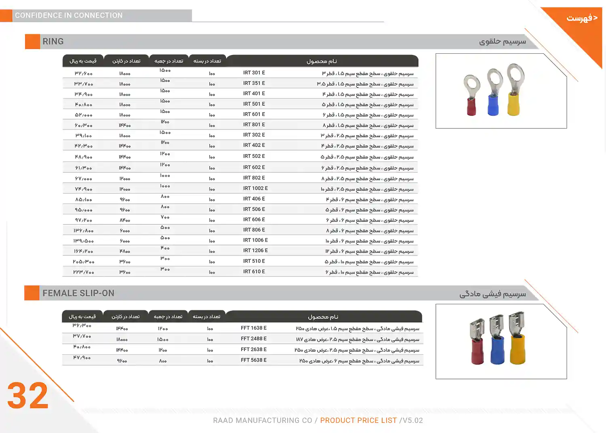The image size is (606, 433).
Task: Click the /V5.02 version text
Action: pyautogui.click(x=411, y=420)
